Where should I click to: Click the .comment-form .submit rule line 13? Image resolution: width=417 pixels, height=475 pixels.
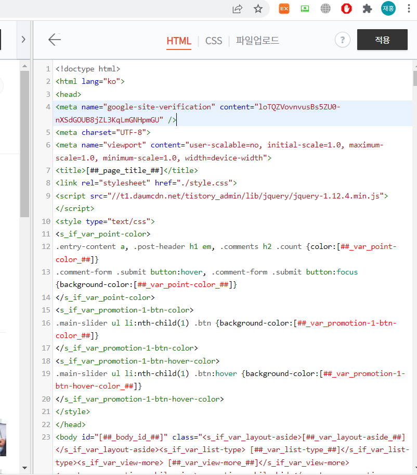(206, 279)
